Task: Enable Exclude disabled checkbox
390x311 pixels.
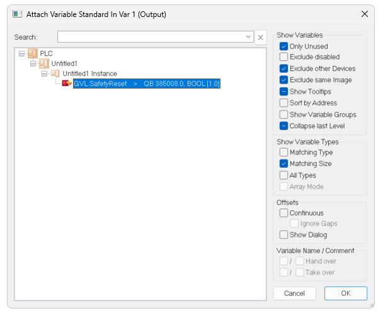Action: tap(284, 57)
